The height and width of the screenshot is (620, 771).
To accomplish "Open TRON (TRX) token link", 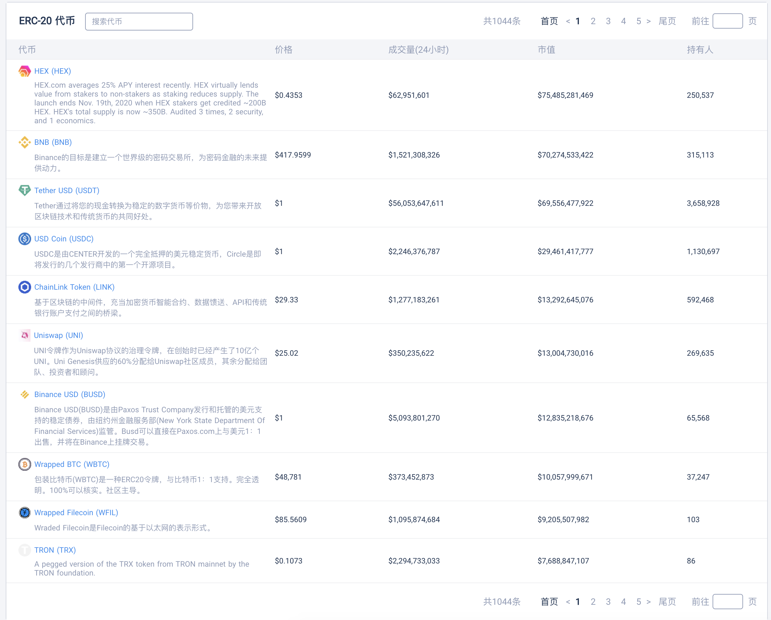I will [x=55, y=550].
